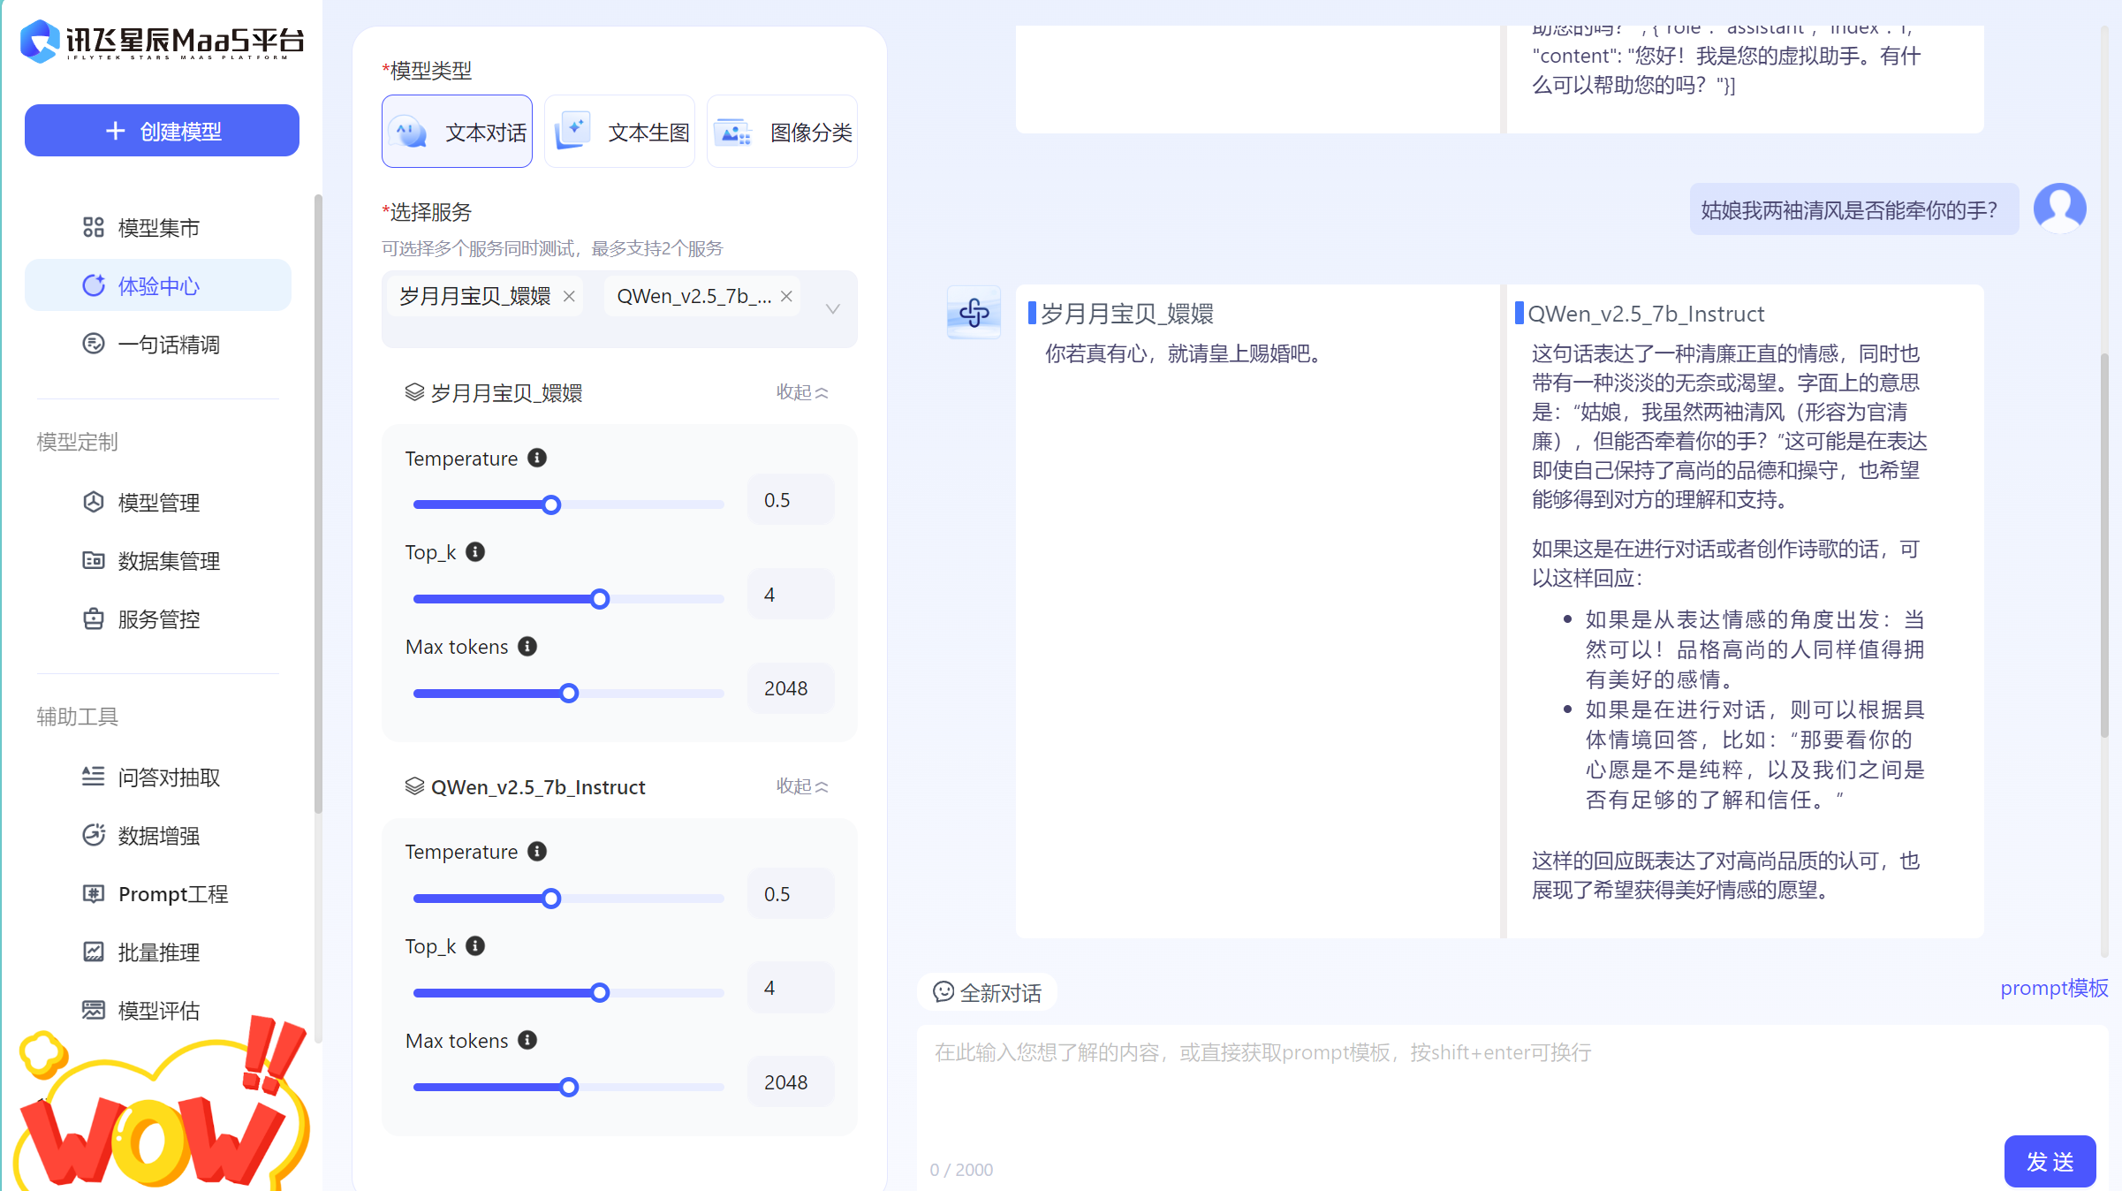Click the QWen_v2.5_7b_Instruct Top_k slider handle
The width and height of the screenshot is (2122, 1191).
[x=600, y=993]
